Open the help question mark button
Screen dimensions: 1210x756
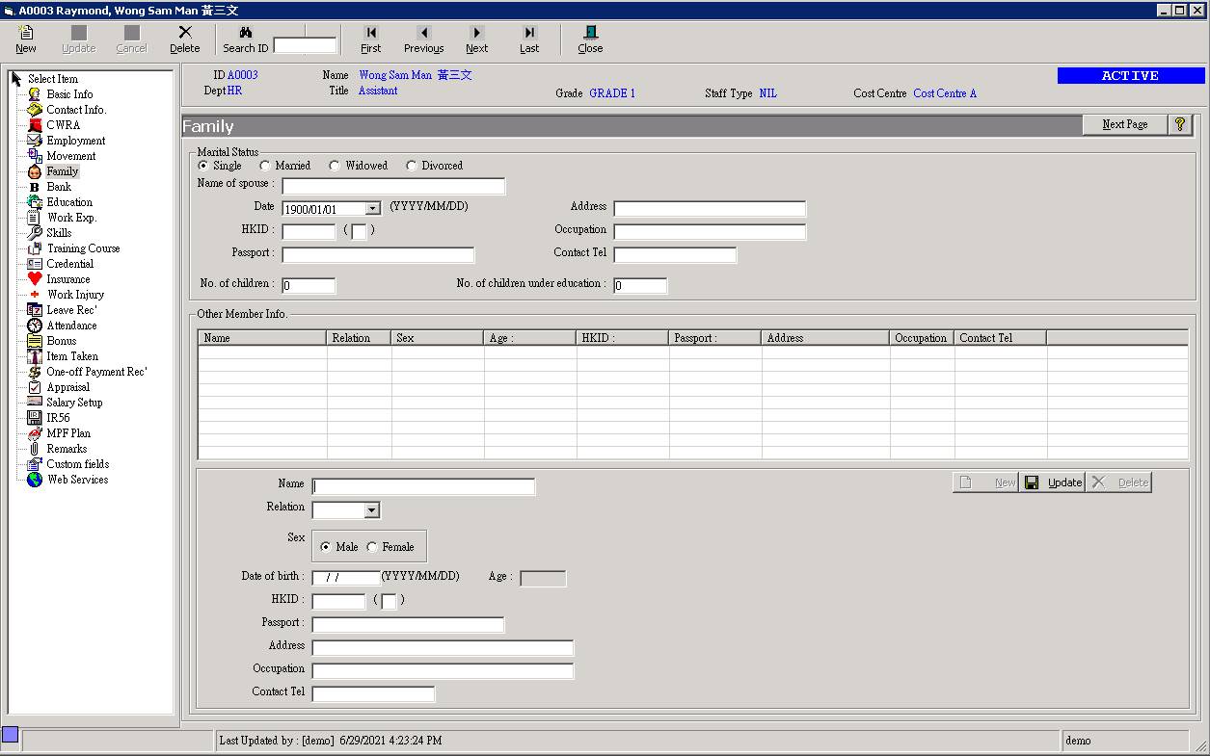pos(1180,124)
